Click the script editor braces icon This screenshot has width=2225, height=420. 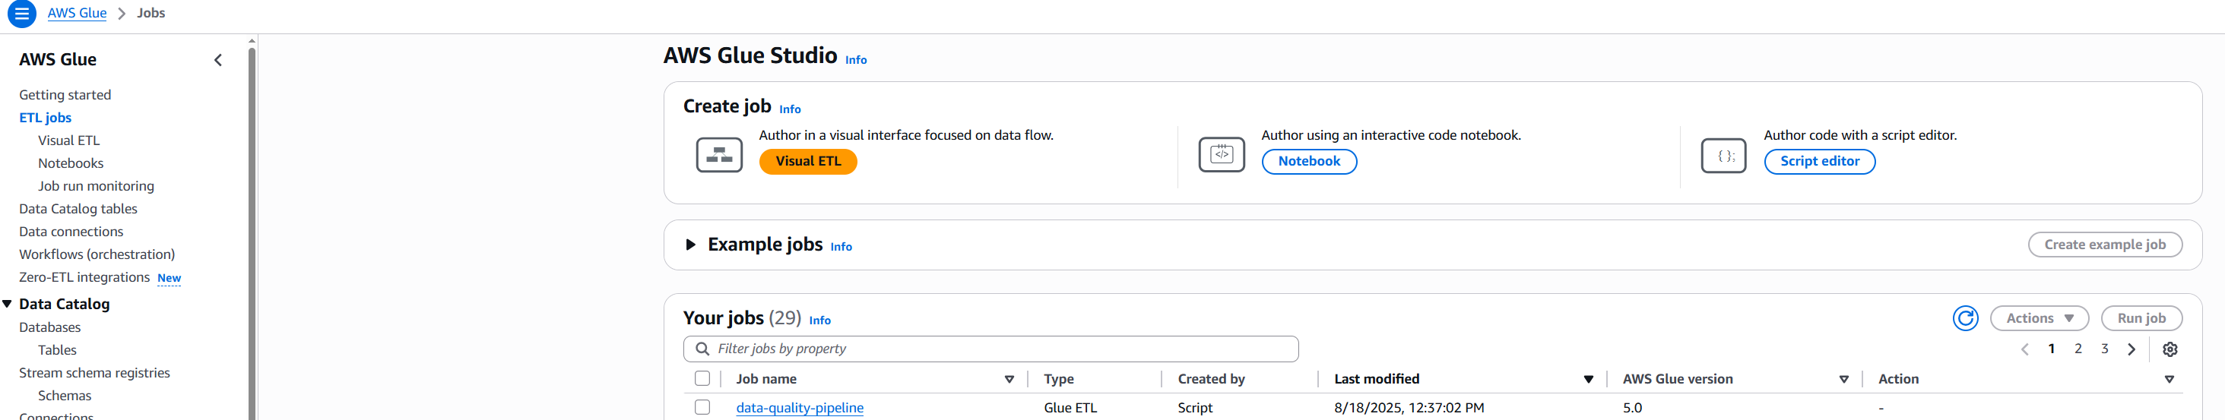(1723, 156)
